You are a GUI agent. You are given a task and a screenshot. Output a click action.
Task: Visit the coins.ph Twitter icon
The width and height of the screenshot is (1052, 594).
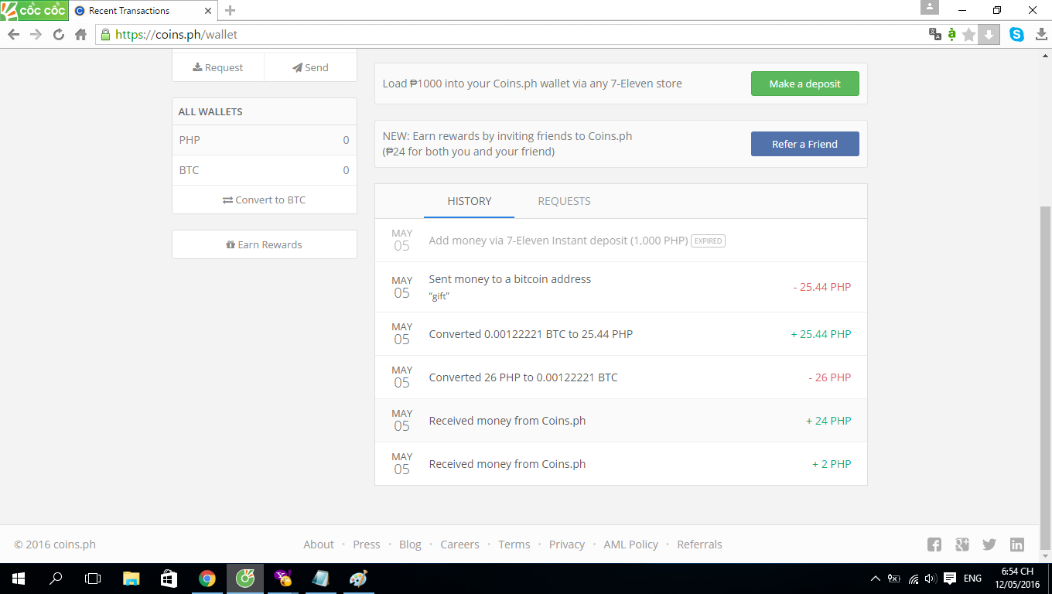pyautogui.click(x=989, y=544)
